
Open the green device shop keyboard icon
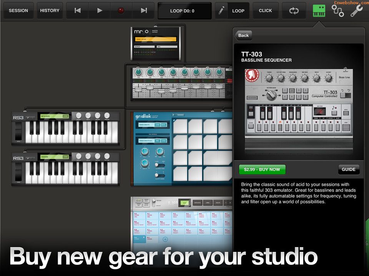319,11
